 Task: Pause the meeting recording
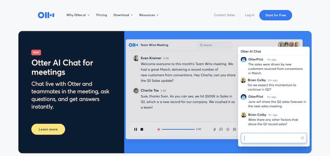(136, 129)
